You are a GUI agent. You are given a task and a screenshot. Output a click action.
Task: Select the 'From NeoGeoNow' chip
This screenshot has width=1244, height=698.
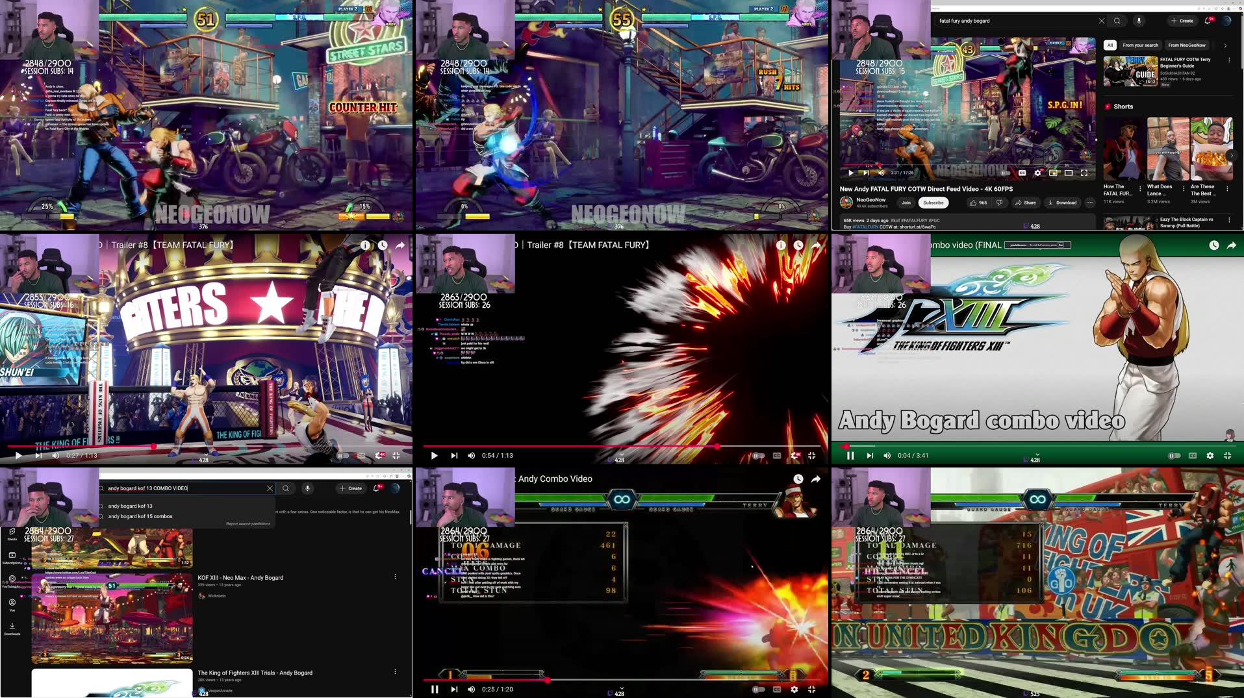pos(1187,45)
